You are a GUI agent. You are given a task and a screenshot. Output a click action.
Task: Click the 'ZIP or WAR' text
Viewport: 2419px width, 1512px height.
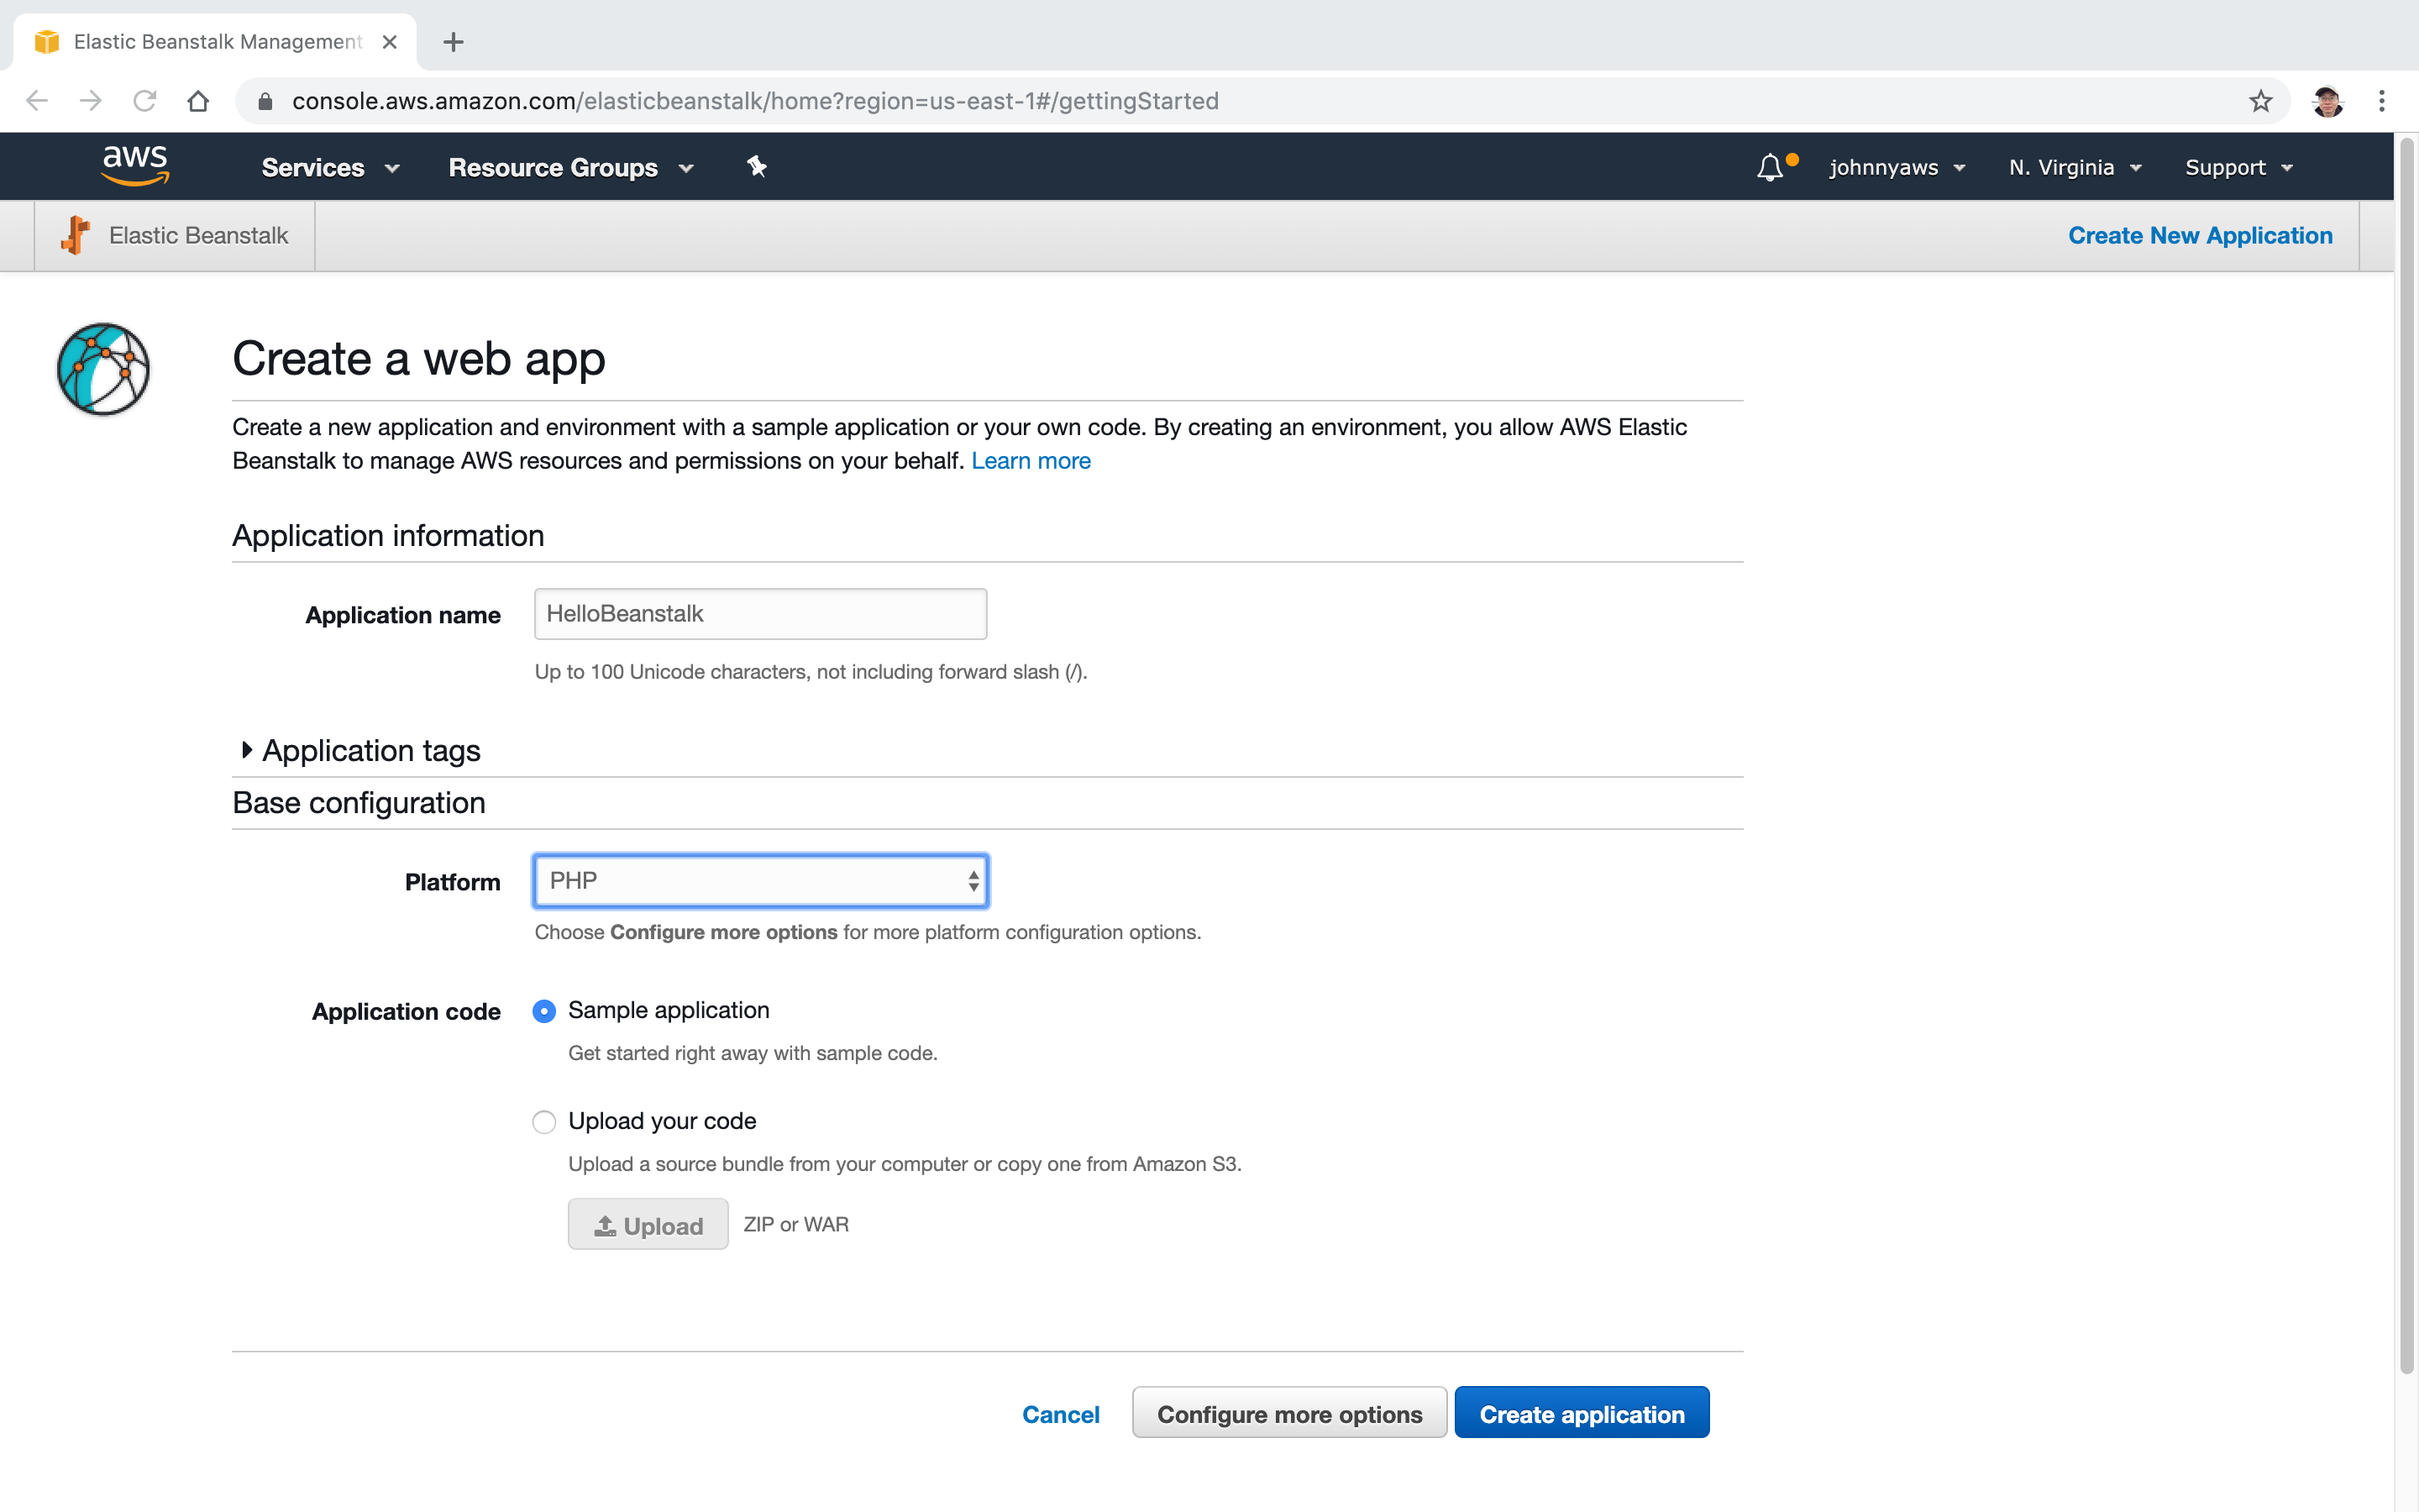(x=795, y=1224)
